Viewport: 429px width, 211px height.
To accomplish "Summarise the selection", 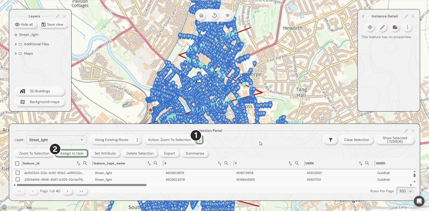I will [195, 153].
